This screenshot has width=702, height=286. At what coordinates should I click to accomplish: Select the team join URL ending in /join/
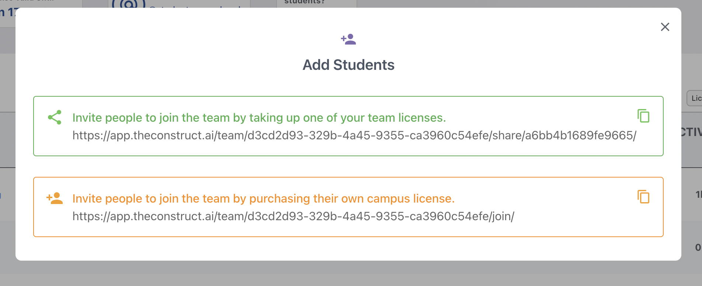pyautogui.click(x=293, y=217)
